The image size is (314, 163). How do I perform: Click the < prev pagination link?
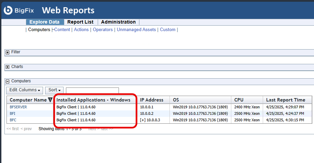click(x=26, y=129)
